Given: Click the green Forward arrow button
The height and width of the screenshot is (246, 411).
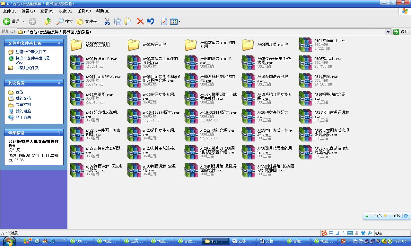Looking at the screenshot, I should [32, 21].
